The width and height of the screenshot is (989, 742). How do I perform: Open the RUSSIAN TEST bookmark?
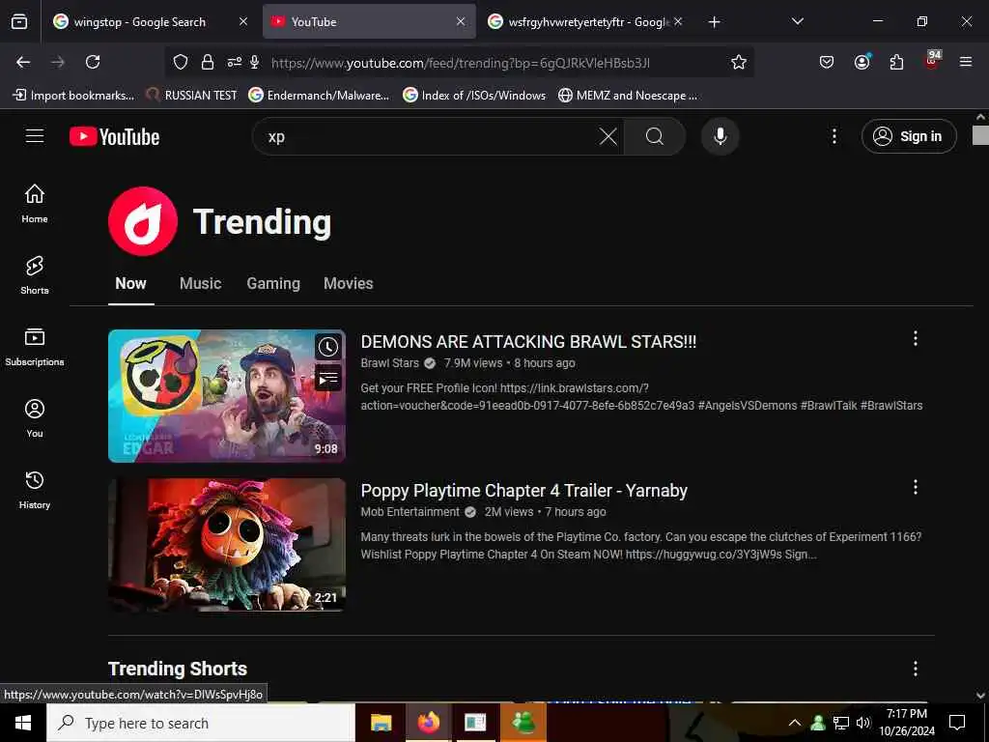[x=191, y=96]
